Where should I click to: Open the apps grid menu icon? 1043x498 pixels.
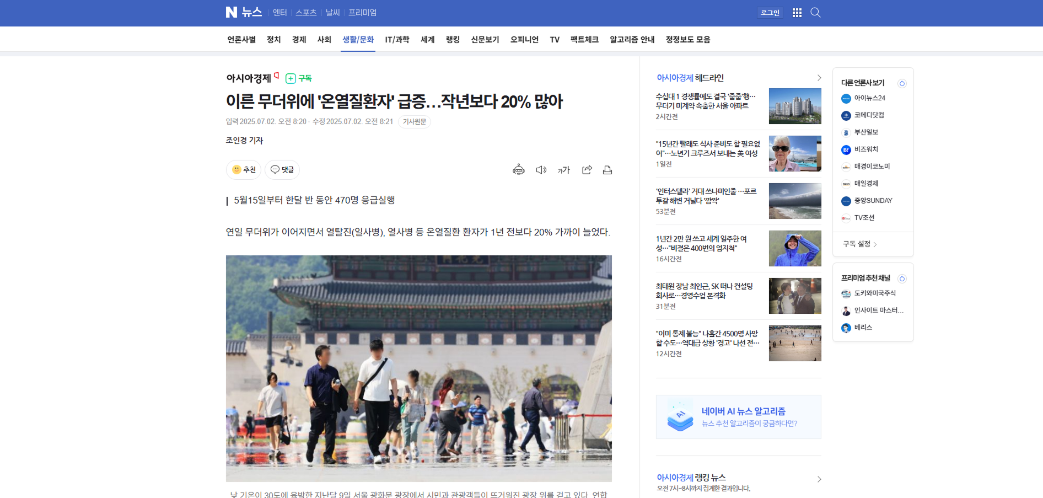[x=797, y=13]
